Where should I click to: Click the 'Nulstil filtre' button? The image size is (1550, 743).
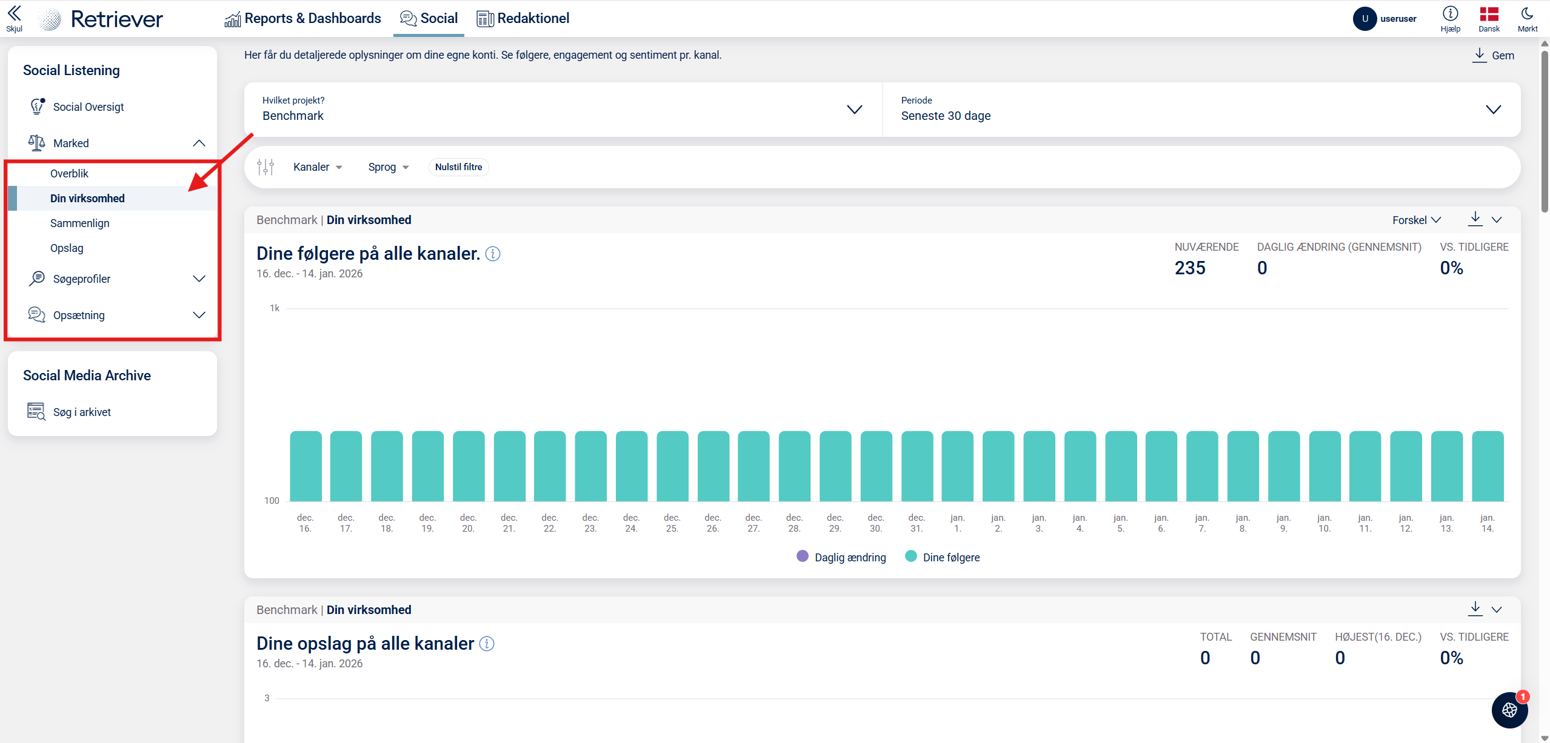458,167
